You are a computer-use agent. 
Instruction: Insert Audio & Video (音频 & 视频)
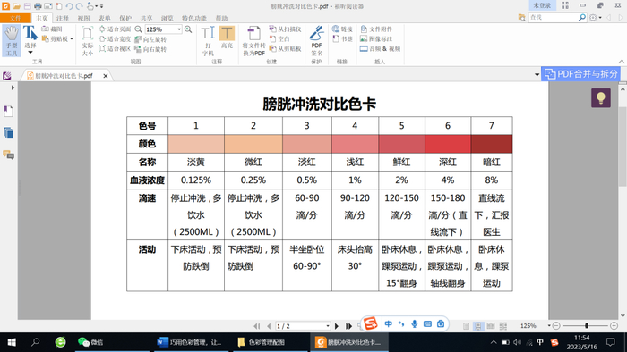point(380,48)
